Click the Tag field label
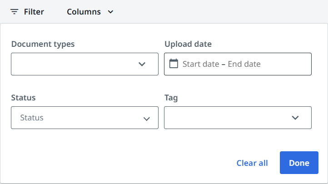Screen dimensions: 328x184 [x=171, y=98]
